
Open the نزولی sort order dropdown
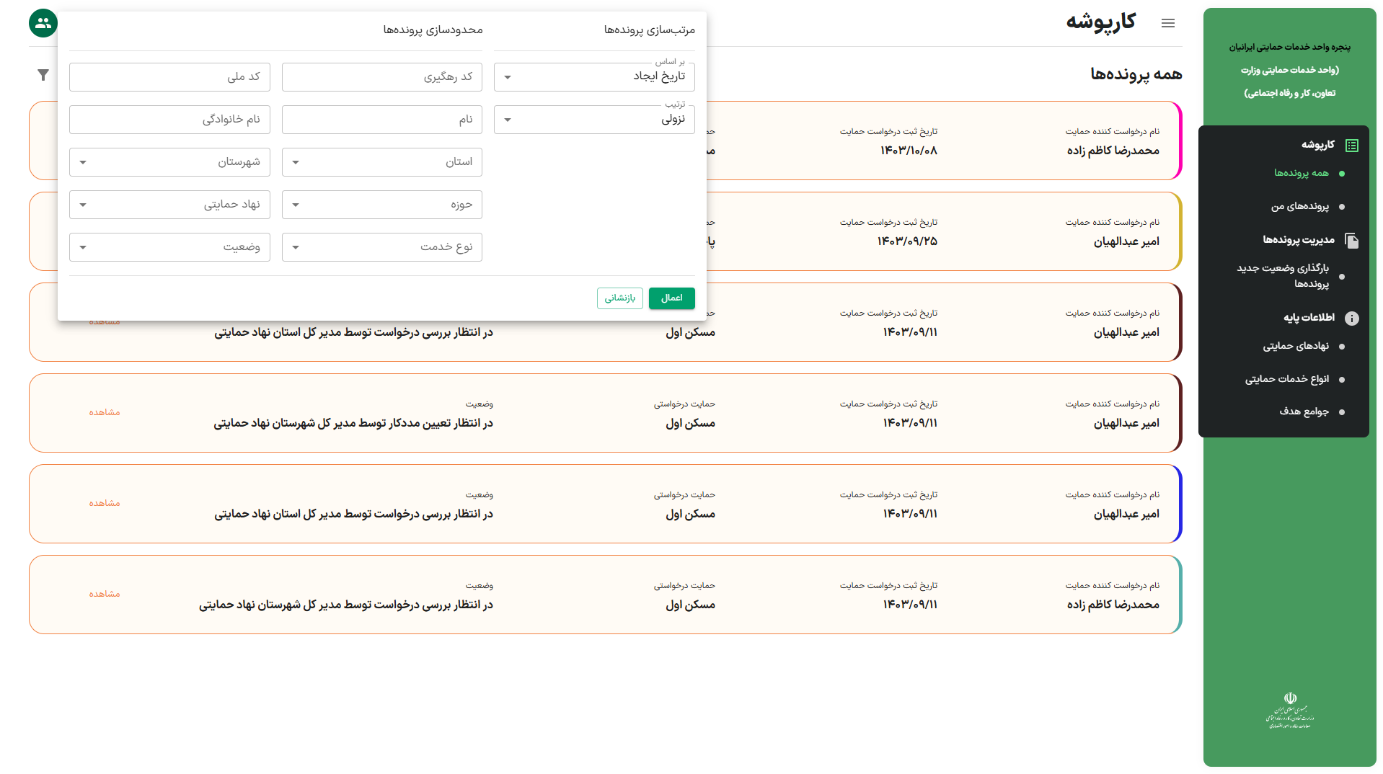click(x=594, y=120)
